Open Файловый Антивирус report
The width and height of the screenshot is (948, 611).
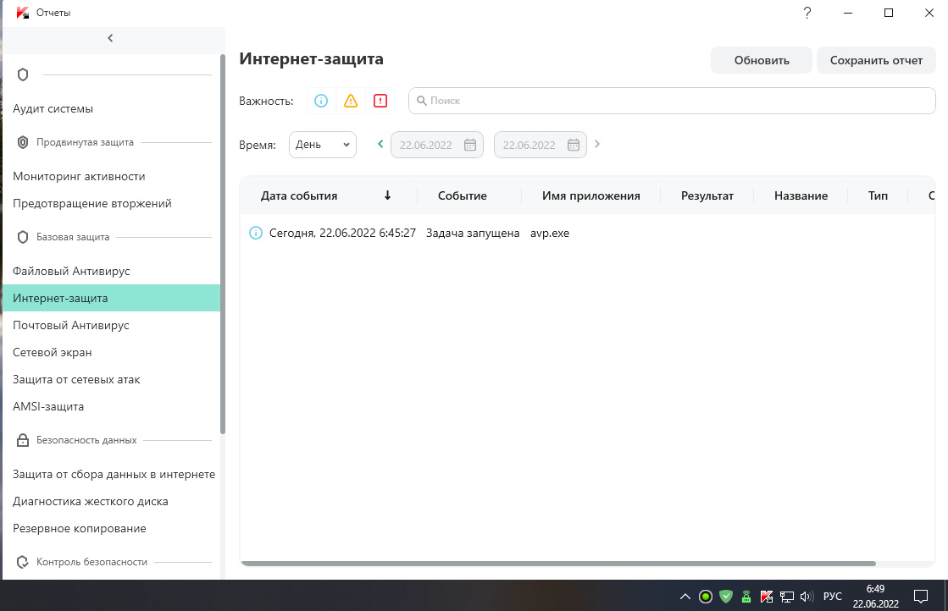point(71,271)
